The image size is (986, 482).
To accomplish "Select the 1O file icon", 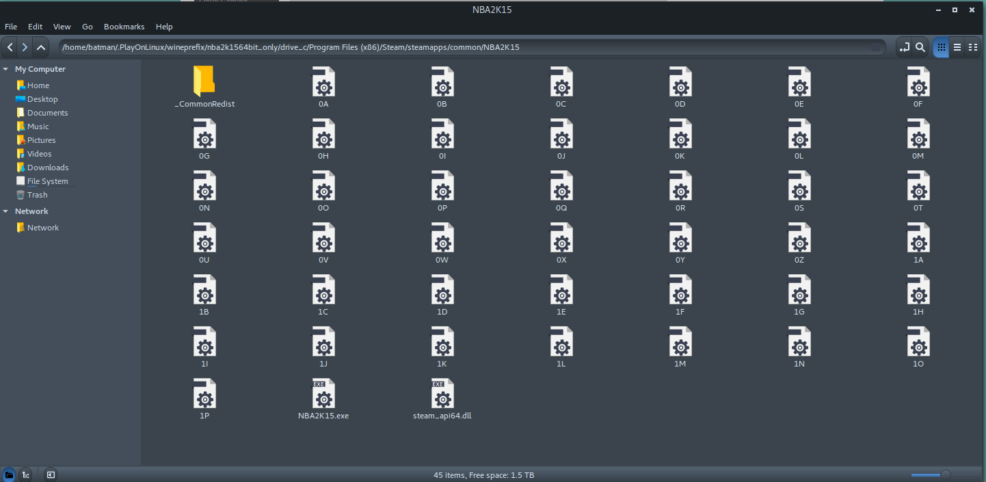I will (918, 341).
